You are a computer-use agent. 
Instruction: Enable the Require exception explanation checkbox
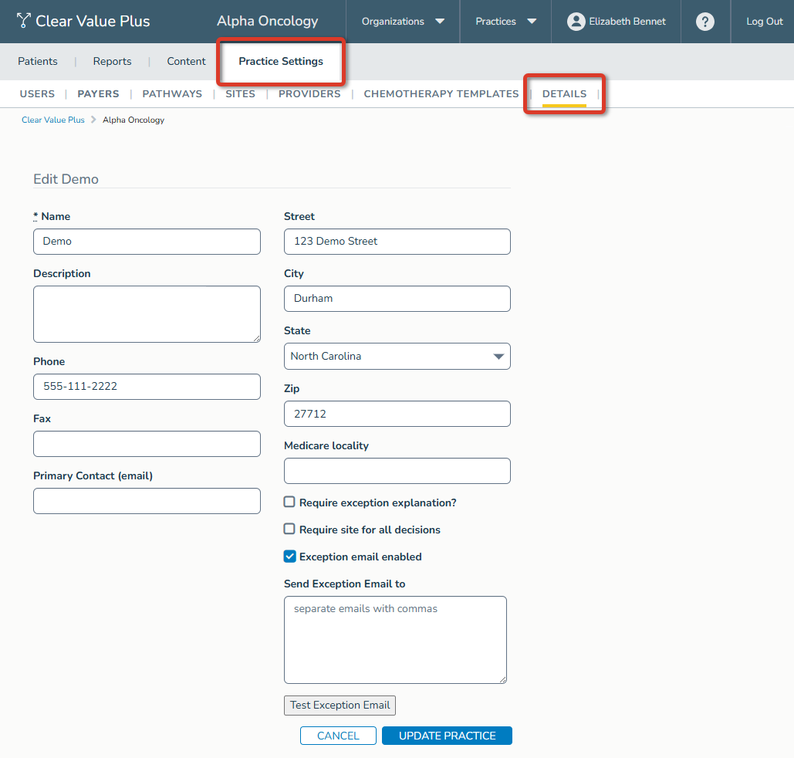coord(289,501)
